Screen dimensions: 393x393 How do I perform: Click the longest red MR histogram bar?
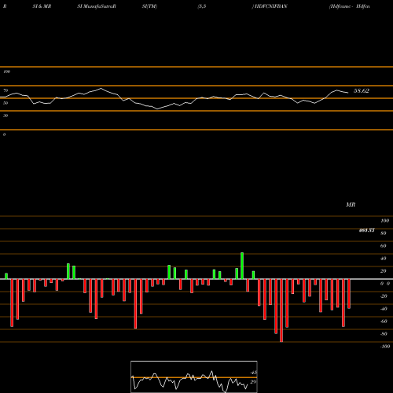coord(281,310)
